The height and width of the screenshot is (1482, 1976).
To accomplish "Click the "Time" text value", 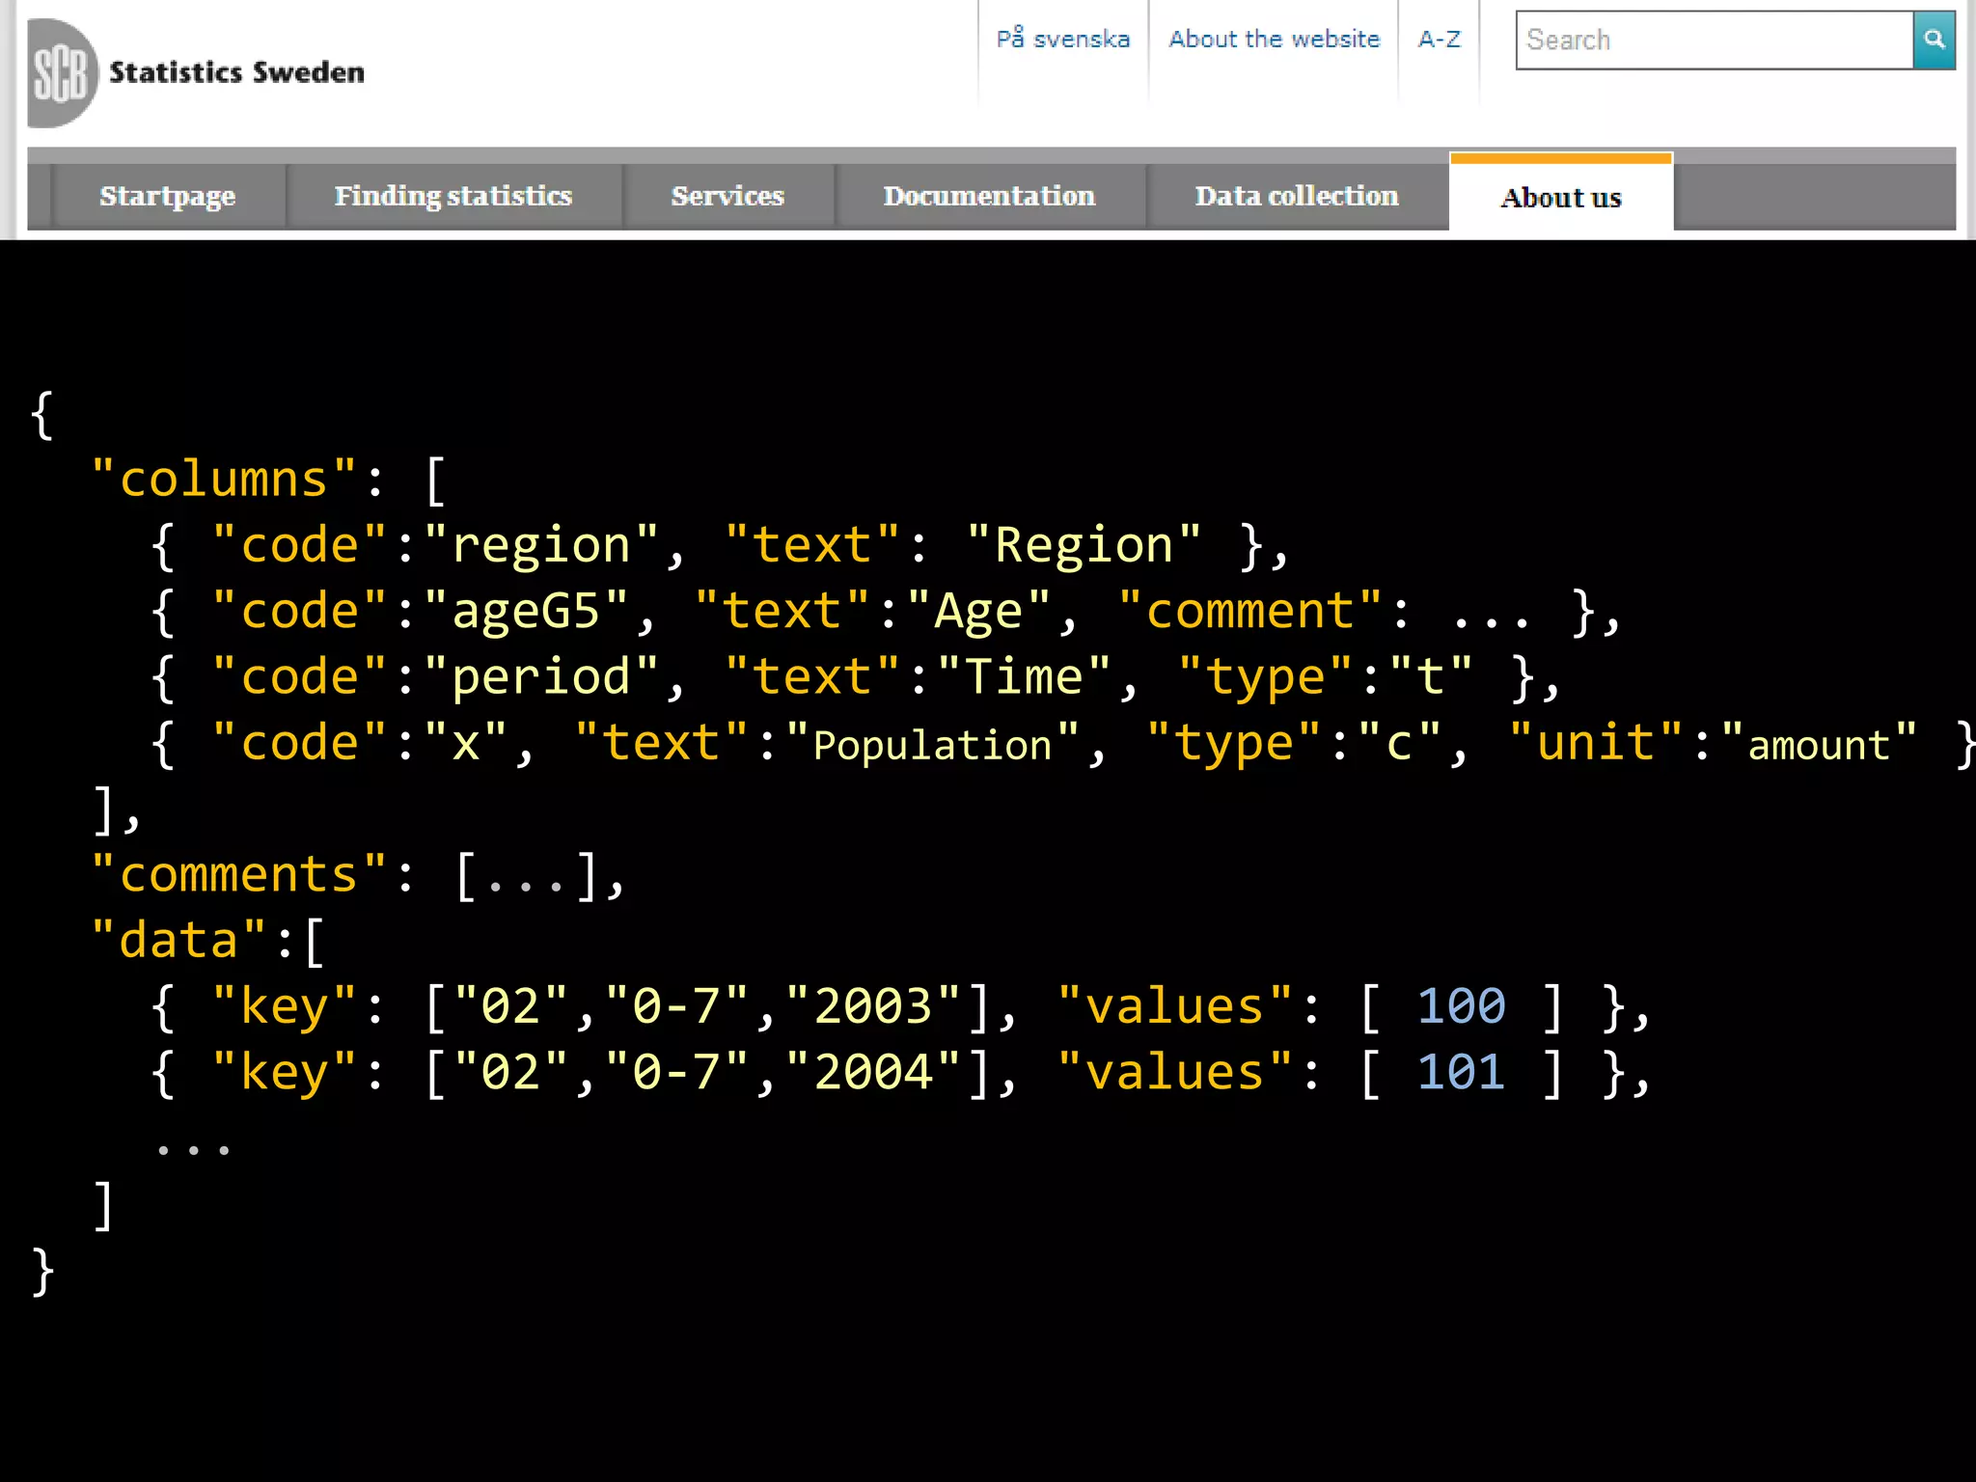I will (x=1024, y=676).
